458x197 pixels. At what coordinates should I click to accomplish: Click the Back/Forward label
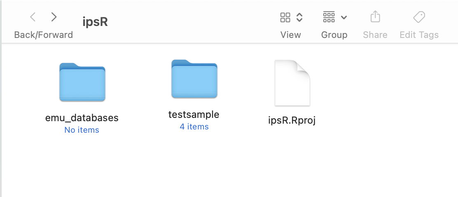[43, 35]
